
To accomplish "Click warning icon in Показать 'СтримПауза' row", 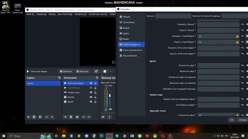I will (237, 36).
